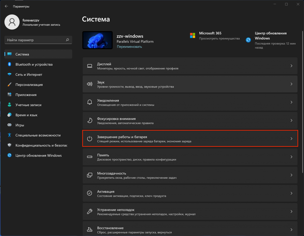Open Фокусировка внимания via its chevron
The width and height of the screenshot is (304, 236).
292,121
